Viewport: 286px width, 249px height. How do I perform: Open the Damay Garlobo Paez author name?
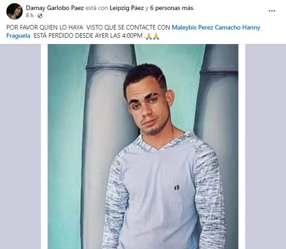(x=55, y=8)
